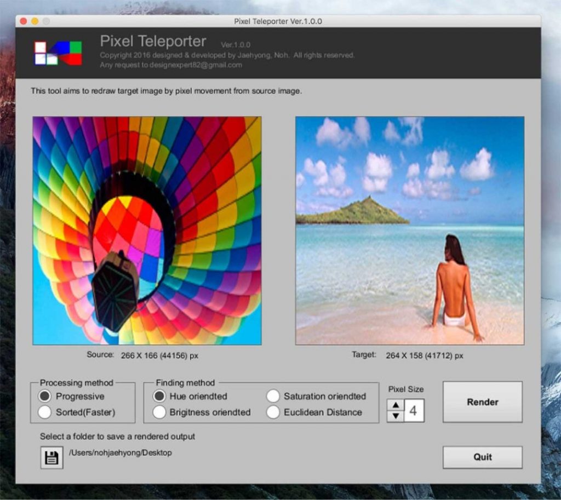Increase pixel size with up arrow
561x500 pixels.
pos(395,405)
